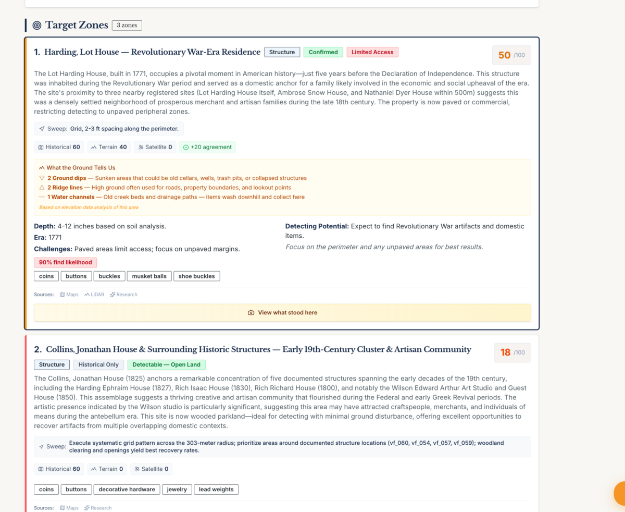Click the Depth: 4-12 inches text
Viewport: 625px width, 512px height.
click(100, 226)
